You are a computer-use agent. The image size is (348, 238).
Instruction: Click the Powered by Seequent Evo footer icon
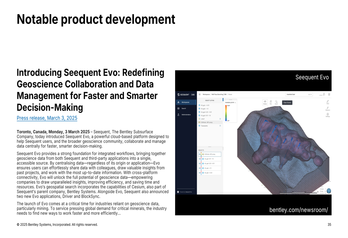pos(178,192)
